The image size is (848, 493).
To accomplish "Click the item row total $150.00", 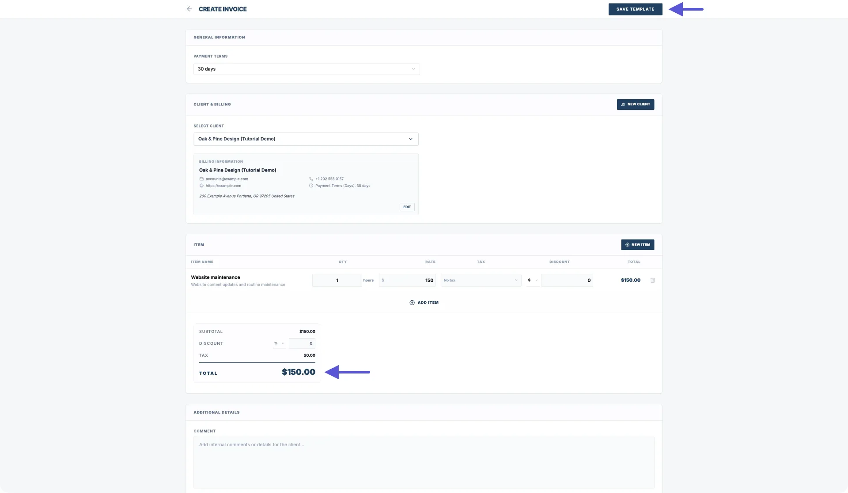I will [x=631, y=280].
